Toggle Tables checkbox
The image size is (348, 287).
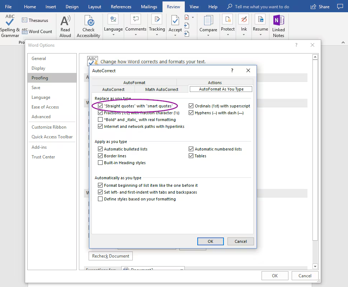(191, 156)
